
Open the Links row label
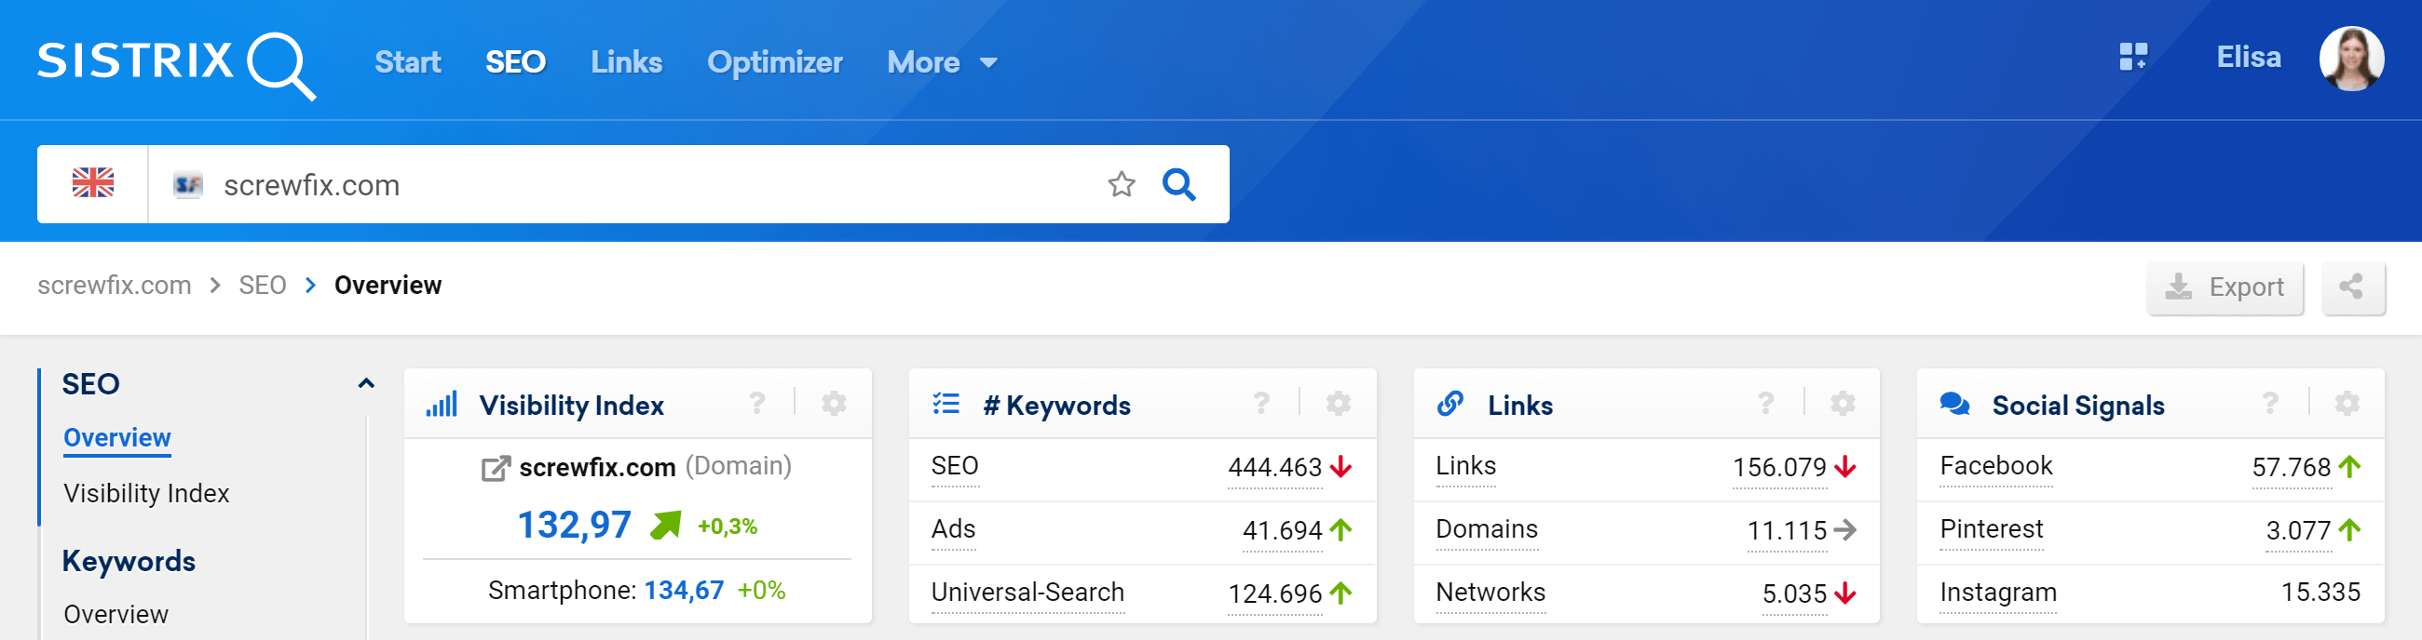(x=1466, y=466)
